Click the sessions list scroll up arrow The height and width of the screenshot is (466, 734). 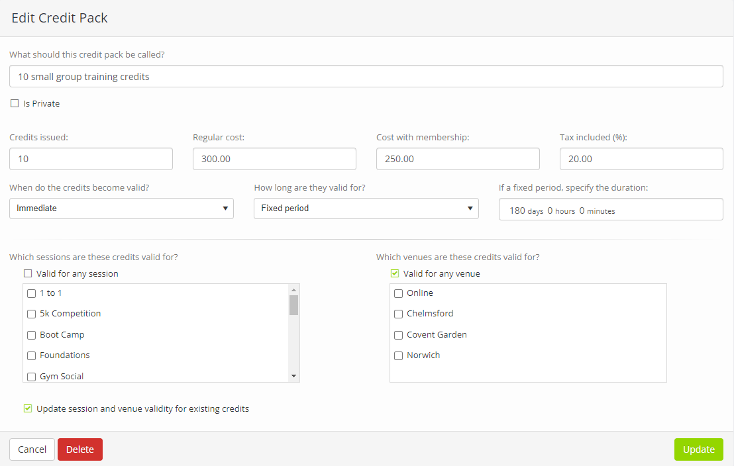(x=293, y=290)
